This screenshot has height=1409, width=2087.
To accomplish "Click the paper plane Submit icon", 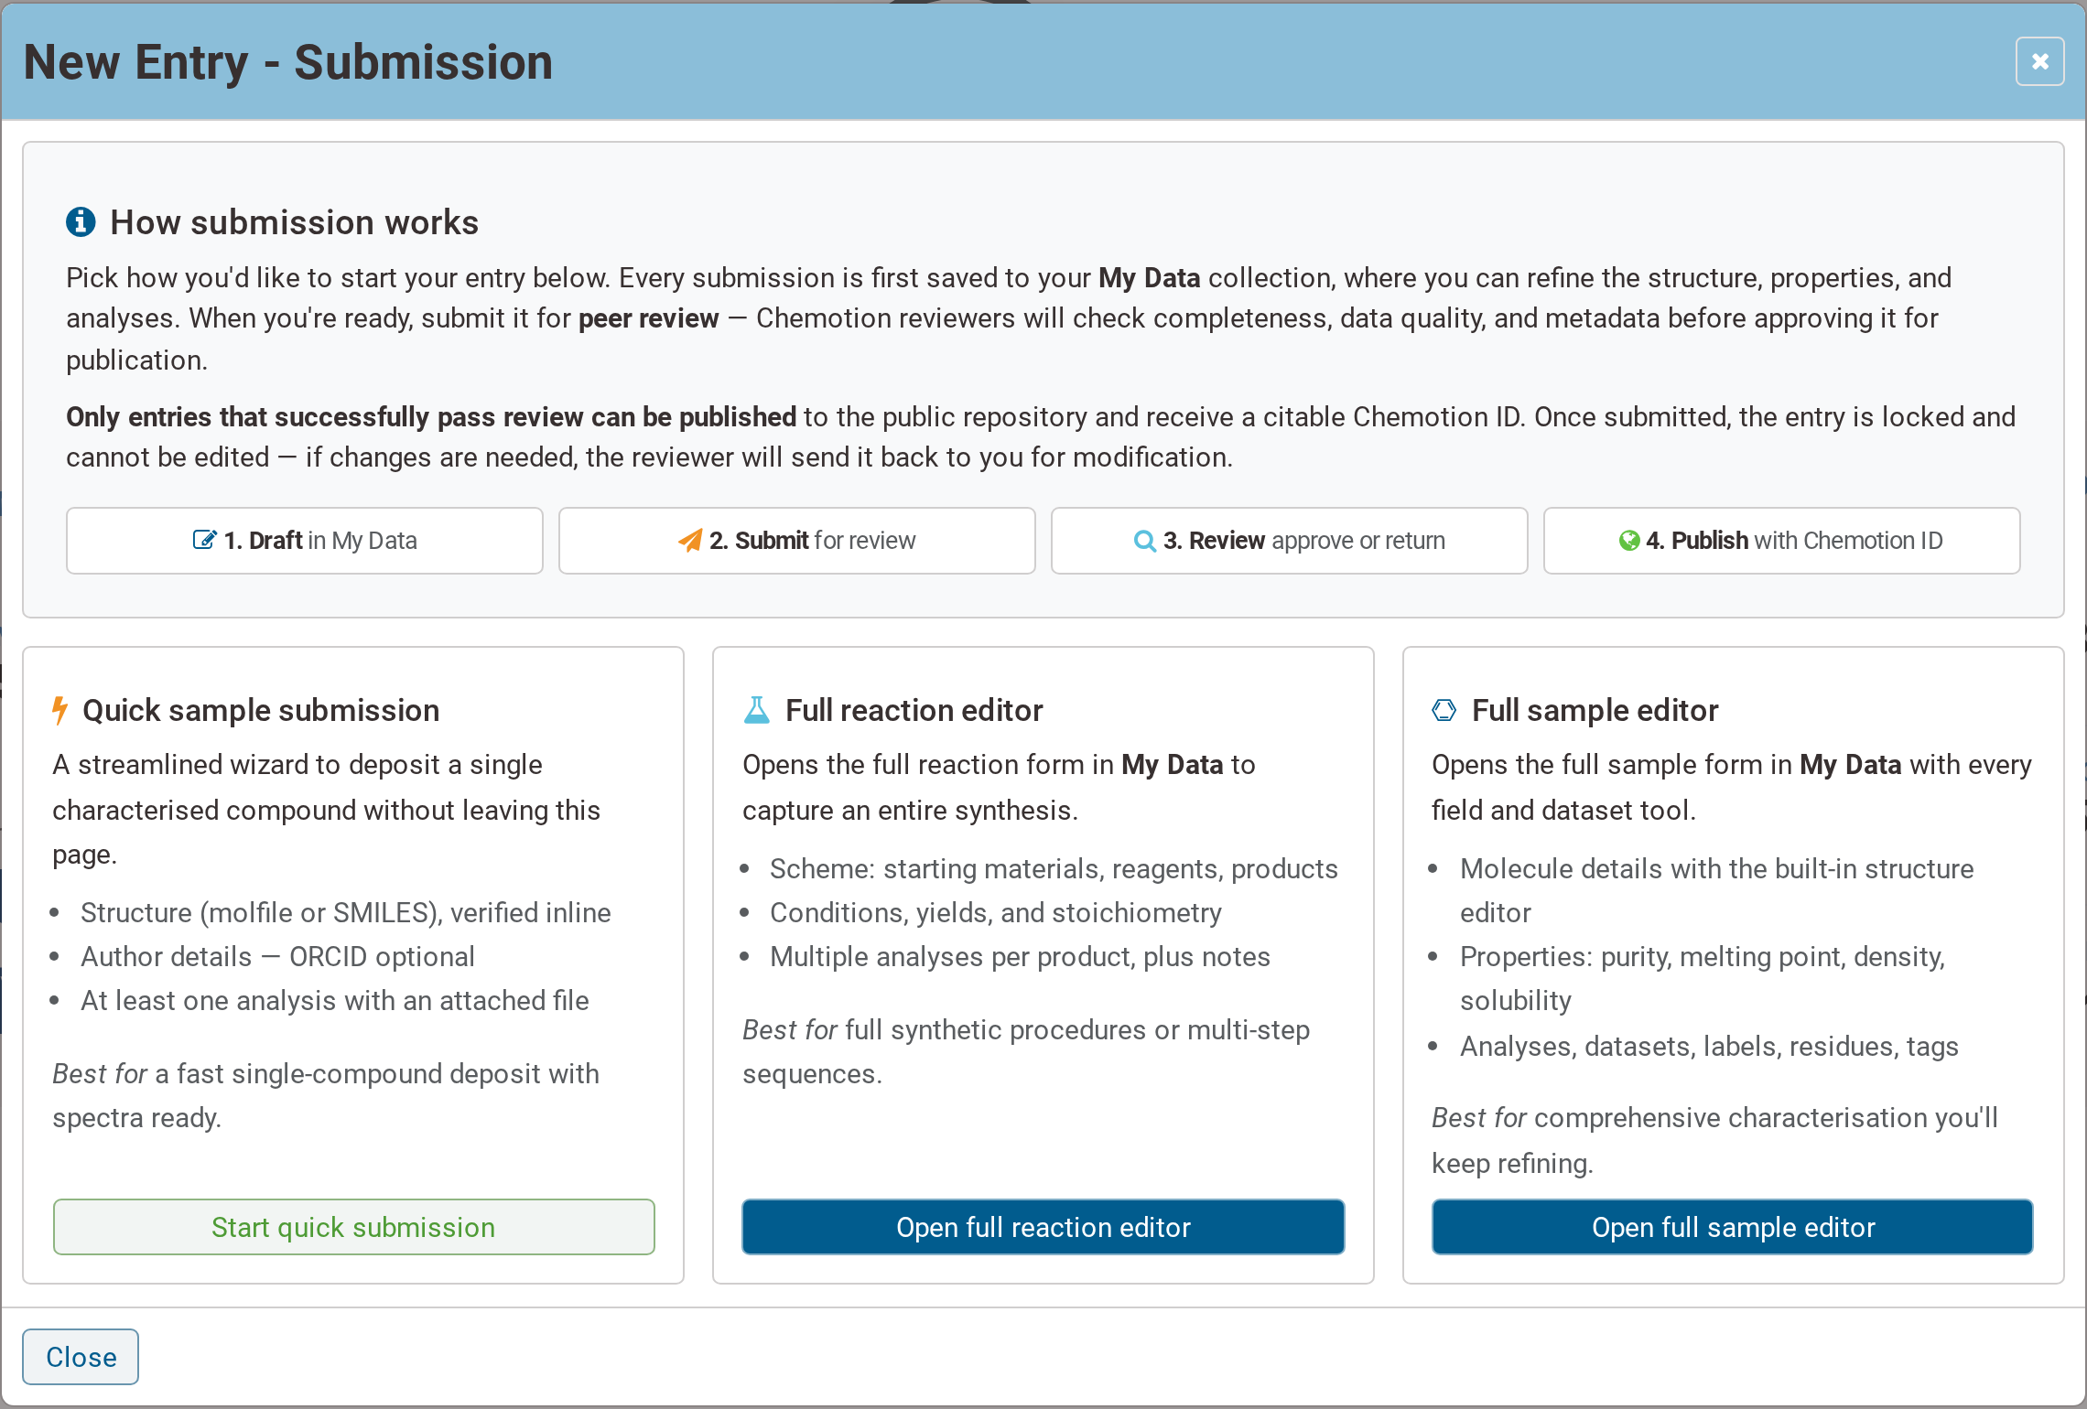I will point(690,540).
